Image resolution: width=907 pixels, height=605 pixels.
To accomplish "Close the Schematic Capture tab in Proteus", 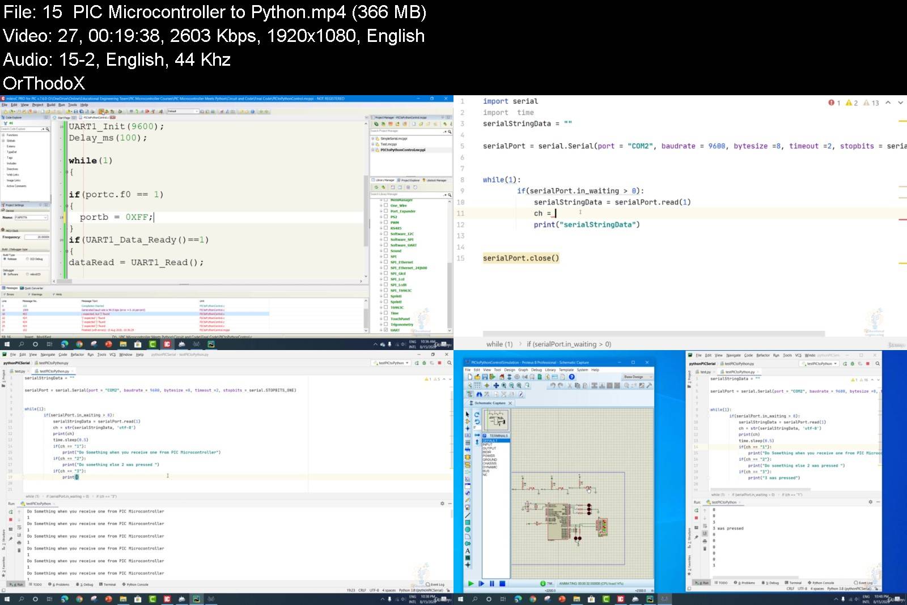I will click(x=510, y=403).
